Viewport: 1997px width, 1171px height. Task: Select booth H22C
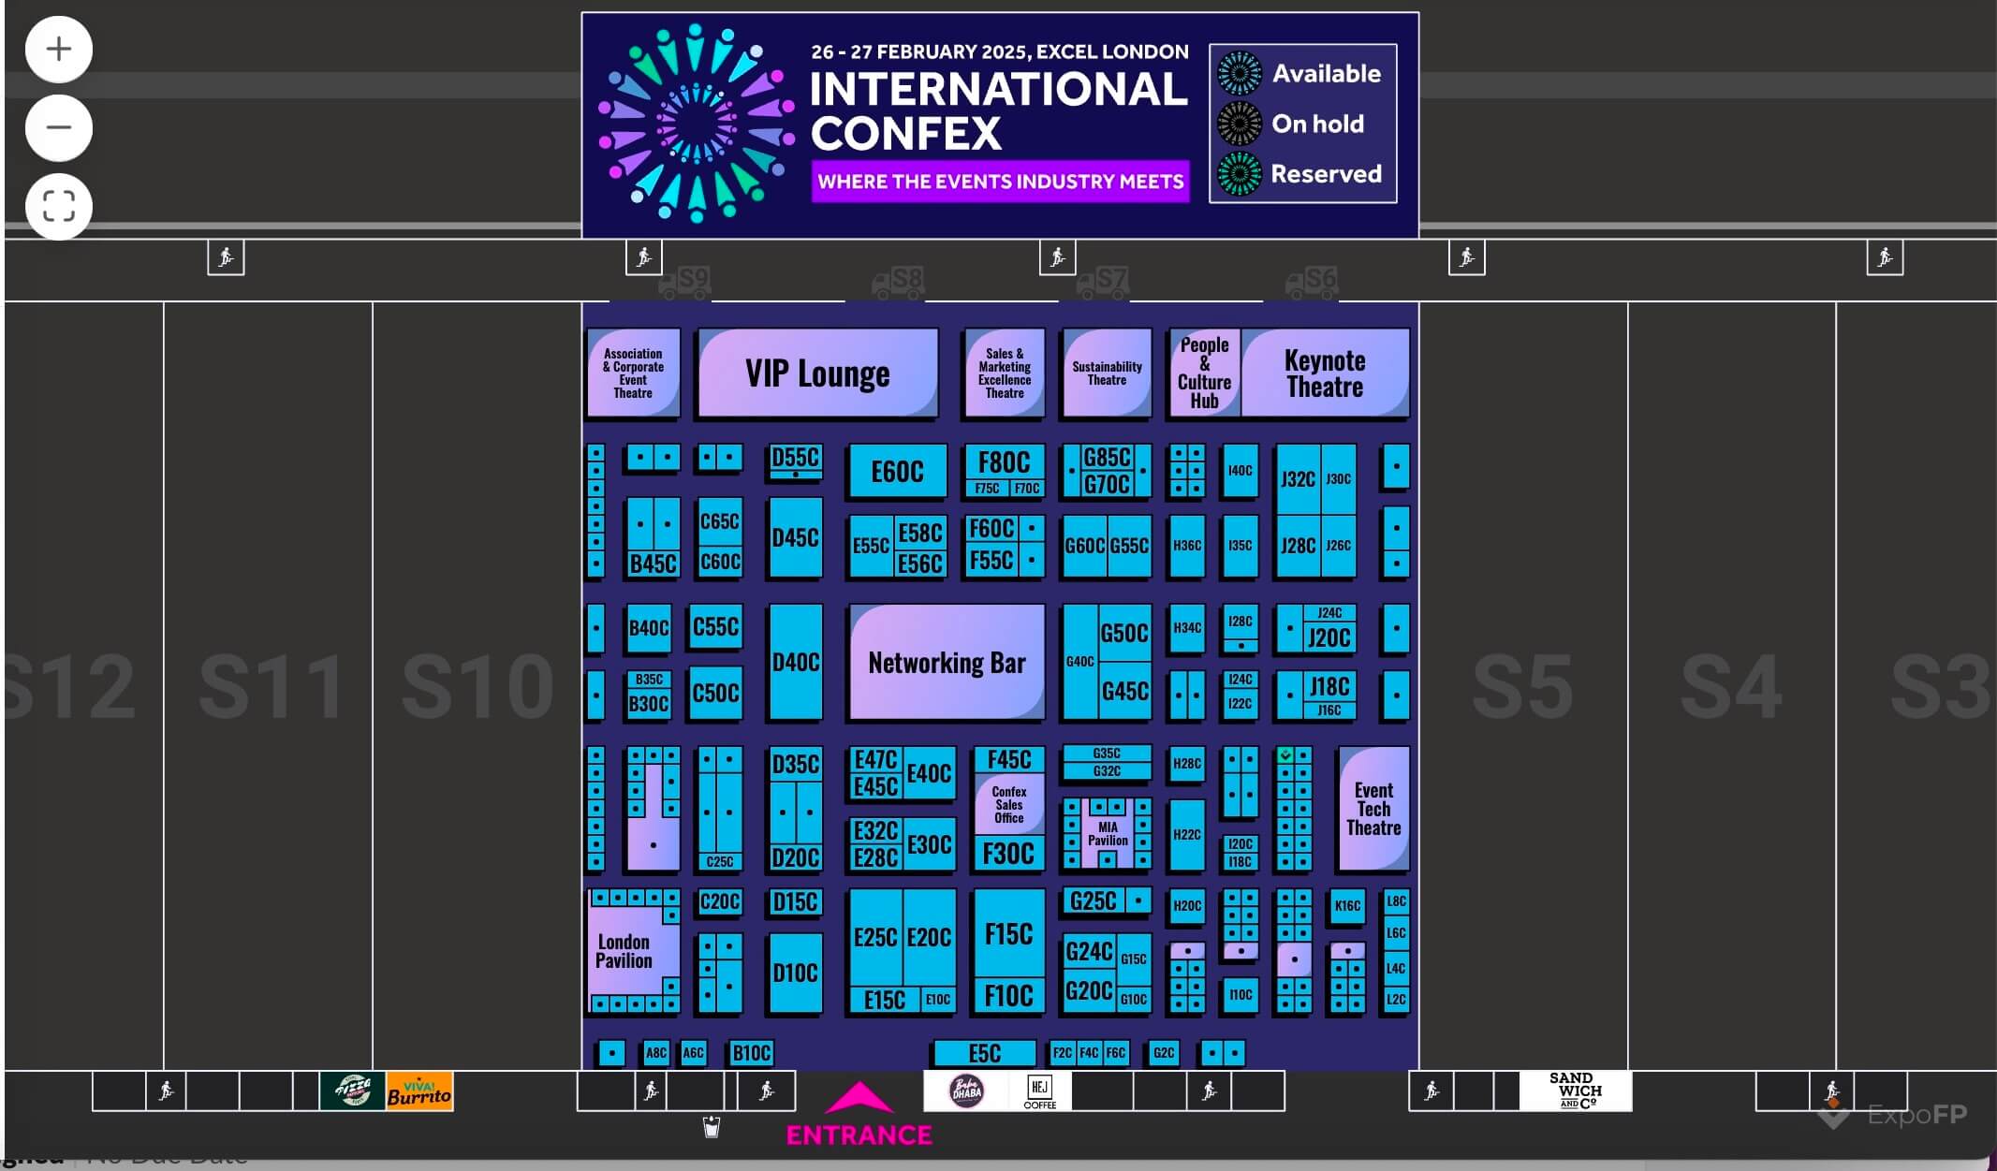[x=1187, y=834]
